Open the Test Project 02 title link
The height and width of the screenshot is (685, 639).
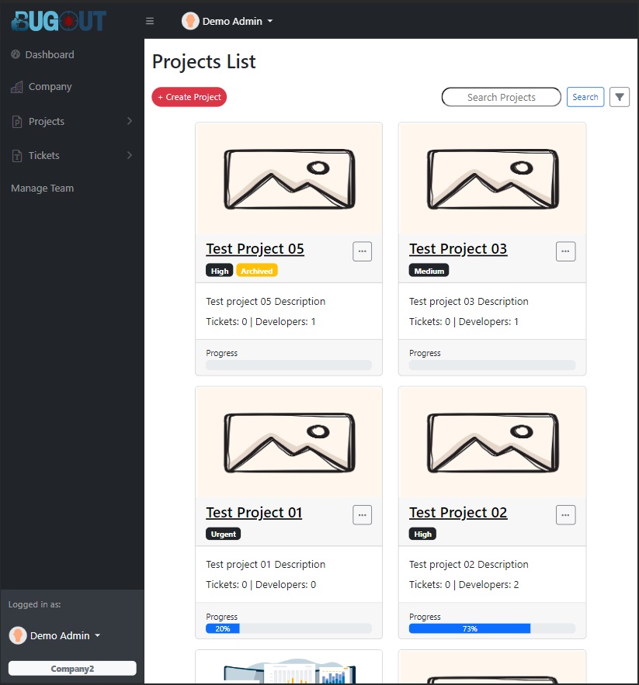458,513
